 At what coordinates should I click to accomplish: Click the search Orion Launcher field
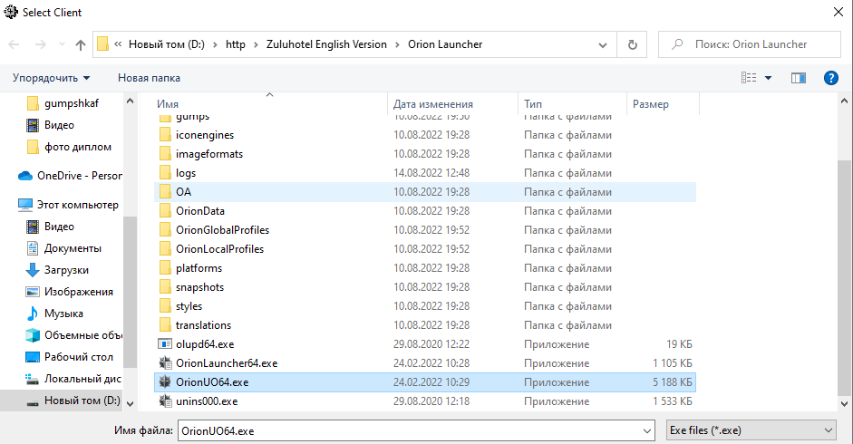click(750, 44)
